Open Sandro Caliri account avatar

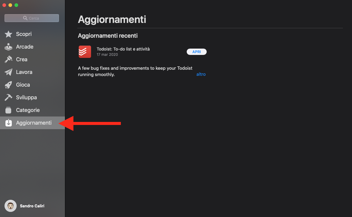point(11,206)
